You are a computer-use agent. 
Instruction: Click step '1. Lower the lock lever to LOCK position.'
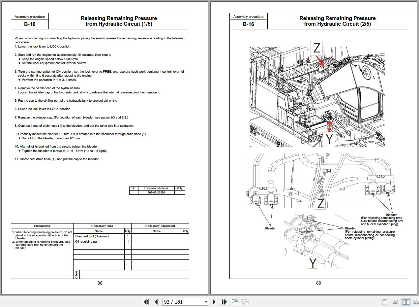pyautogui.click(x=43, y=47)
